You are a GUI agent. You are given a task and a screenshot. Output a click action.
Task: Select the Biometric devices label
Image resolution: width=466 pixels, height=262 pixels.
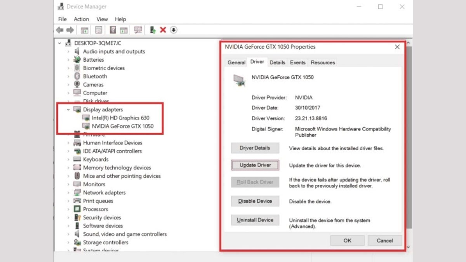104,68
